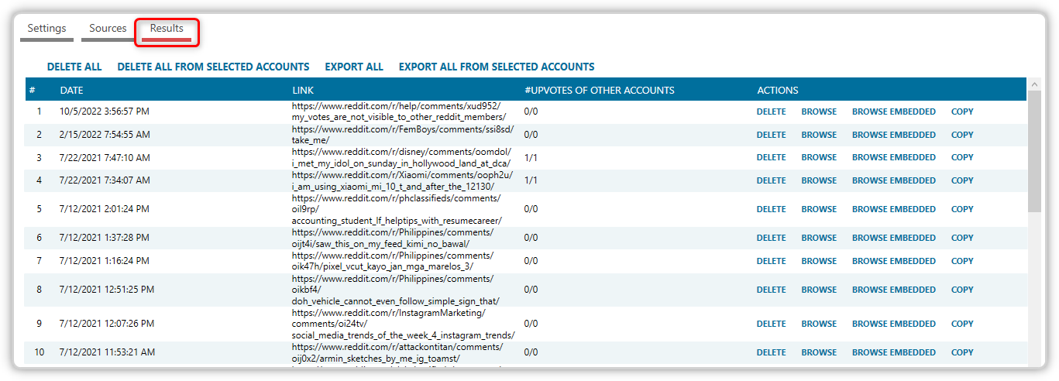The height and width of the screenshot is (381, 1059).
Task: Open Browse Embedded for row 3
Action: pos(894,157)
